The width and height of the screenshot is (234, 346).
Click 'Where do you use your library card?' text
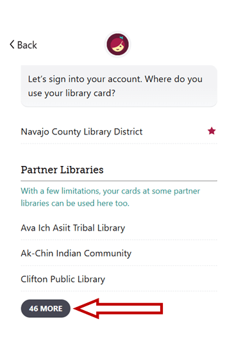click(115, 86)
